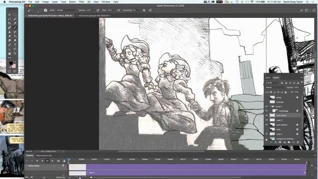
Task: Open the Image menu
Action: click(x=45, y=2)
